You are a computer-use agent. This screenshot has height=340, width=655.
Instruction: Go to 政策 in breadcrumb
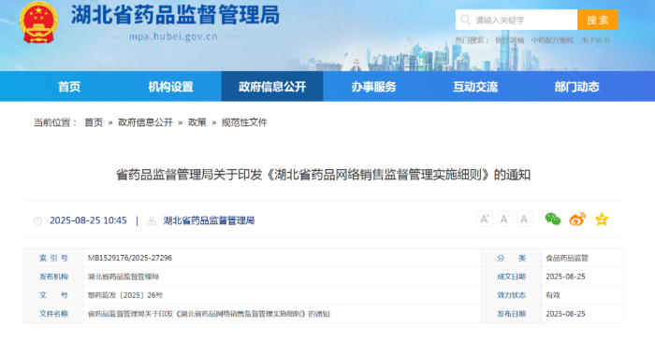click(197, 122)
